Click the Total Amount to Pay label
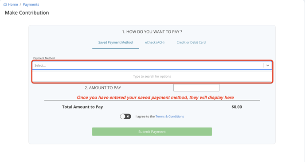This screenshot has width=305, height=162. [82, 107]
